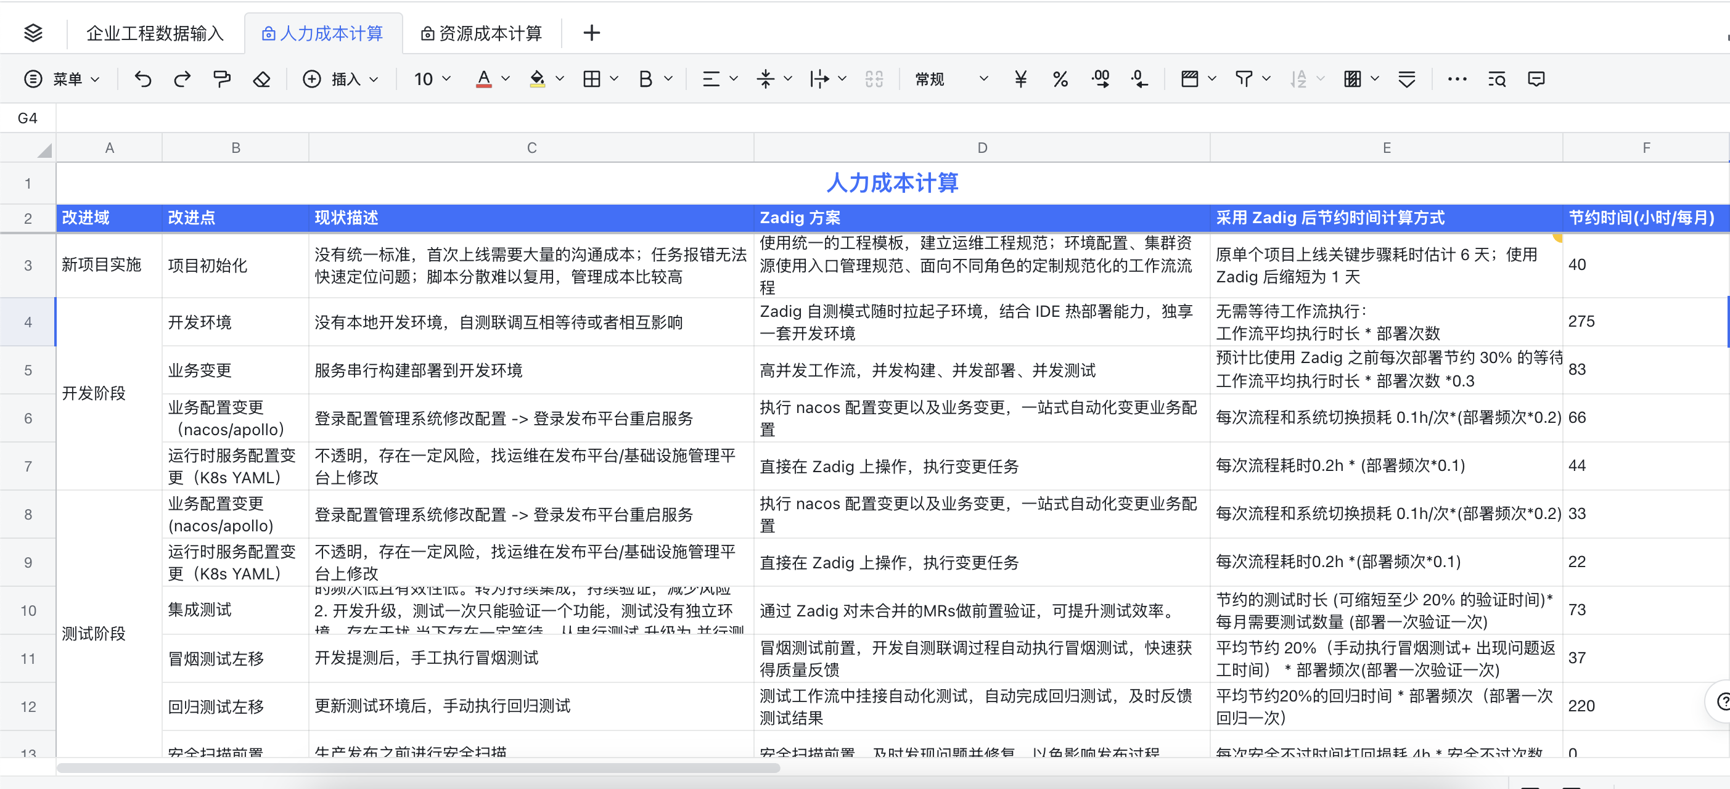1730x789 pixels.
Task: Open the sheets layers icon
Action: click(x=33, y=33)
